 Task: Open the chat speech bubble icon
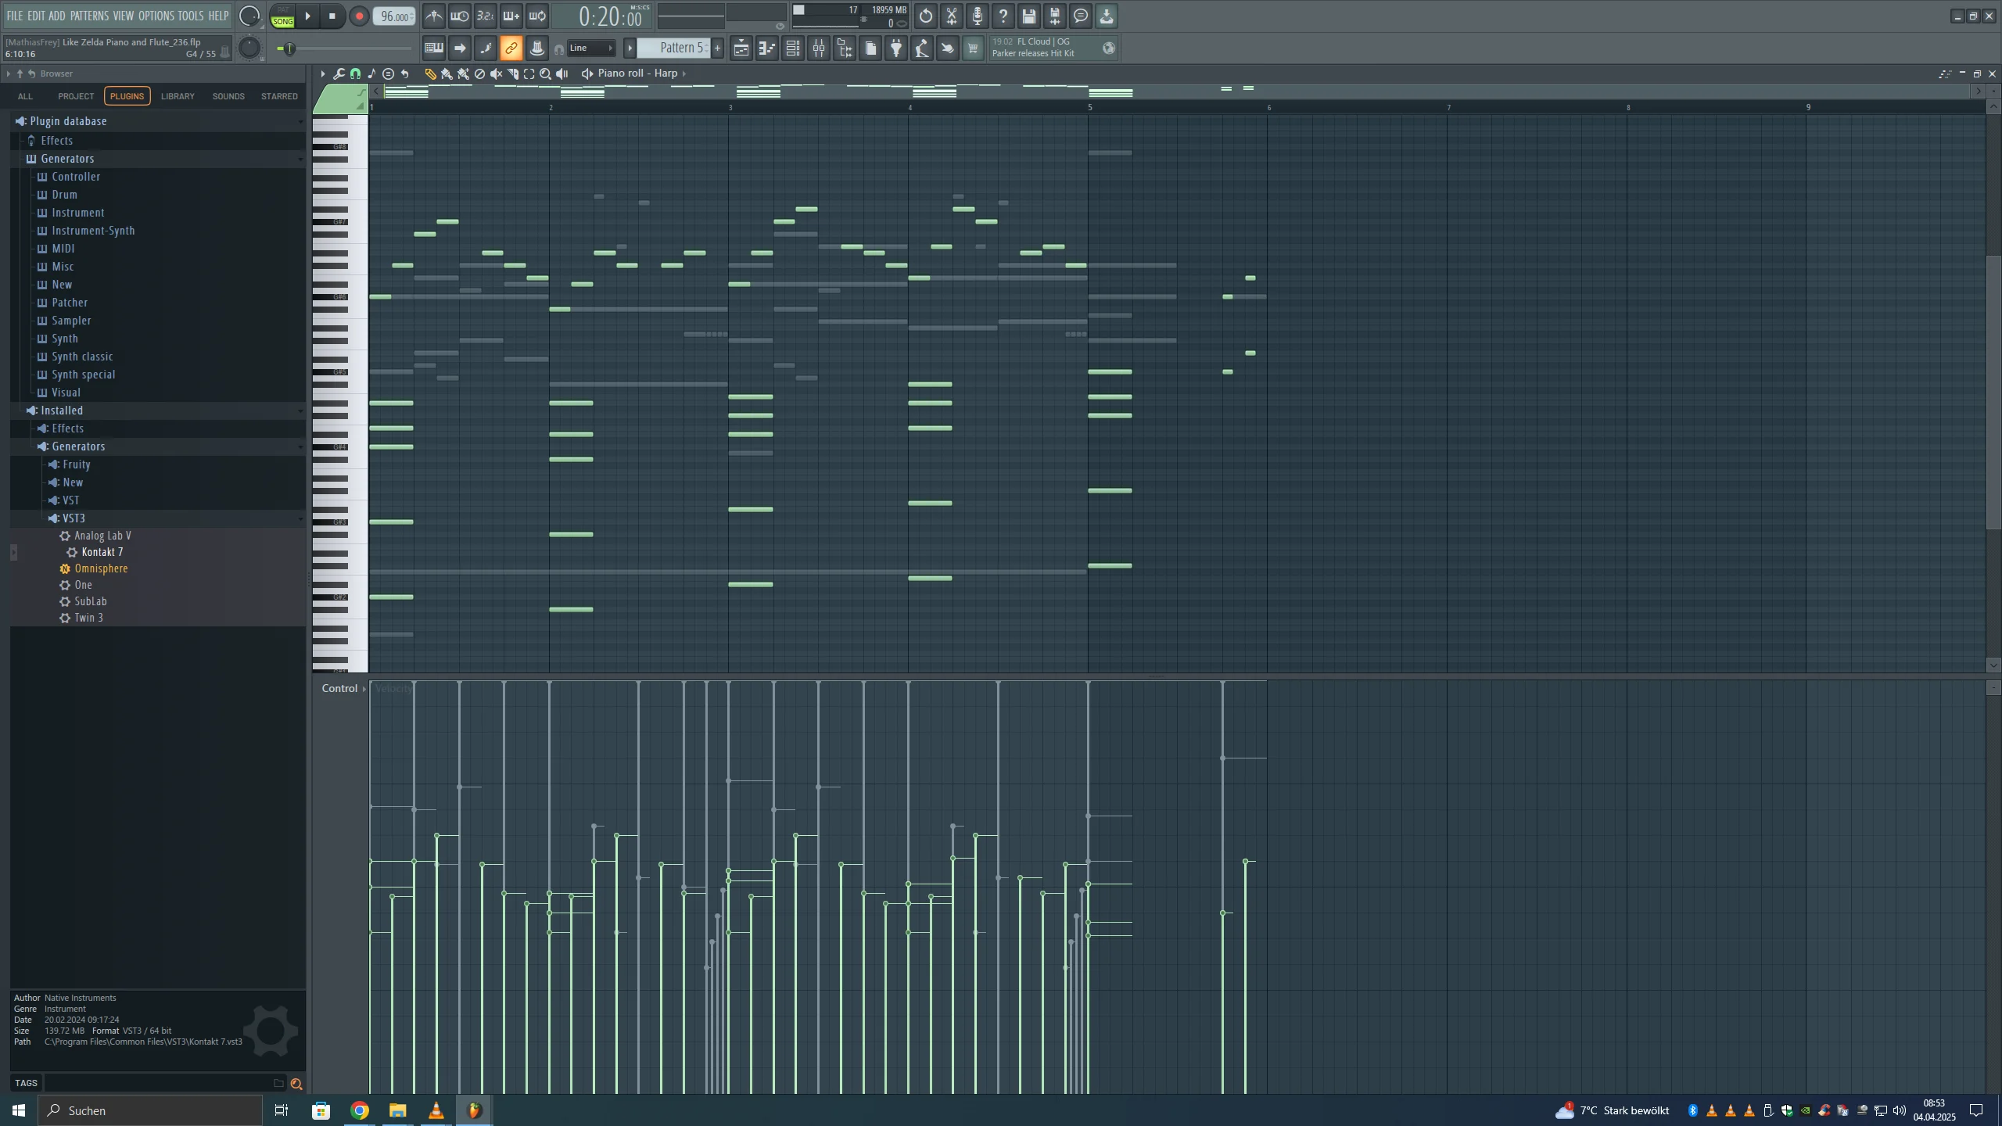click(1081, 16)
